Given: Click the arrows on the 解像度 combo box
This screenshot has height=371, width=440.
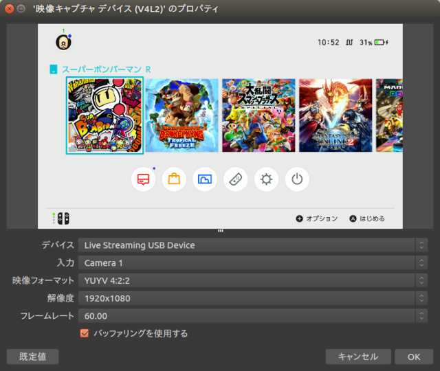Looking at the screenshot, I should (x=421, y=298).
